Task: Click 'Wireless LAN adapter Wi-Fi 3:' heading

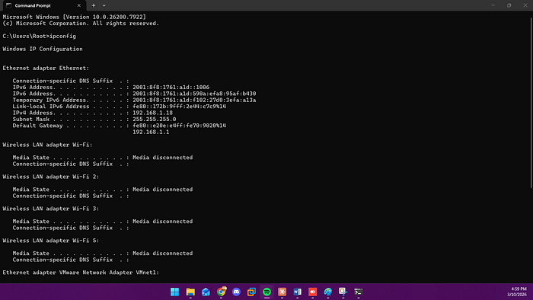Action: [51, 209]
